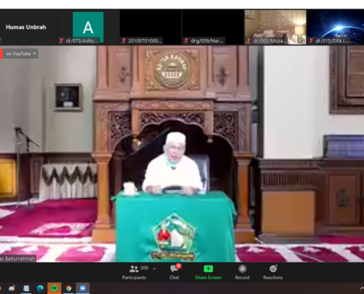The height and width of the screenshot is (294, 364).
Task: Show hidden system tray icons
Action: point(362,289)
